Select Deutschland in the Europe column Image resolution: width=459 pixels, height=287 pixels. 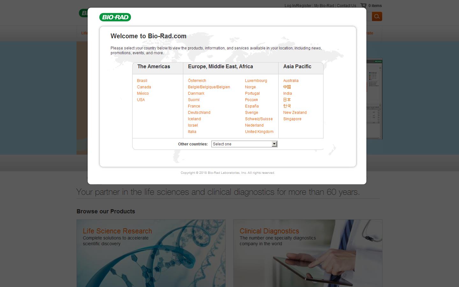tap(199, 113)
